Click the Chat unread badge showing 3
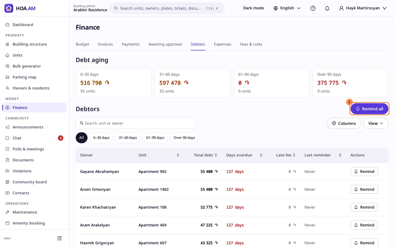395x247 pixels. pyautogui.click(x=61, y=138)
